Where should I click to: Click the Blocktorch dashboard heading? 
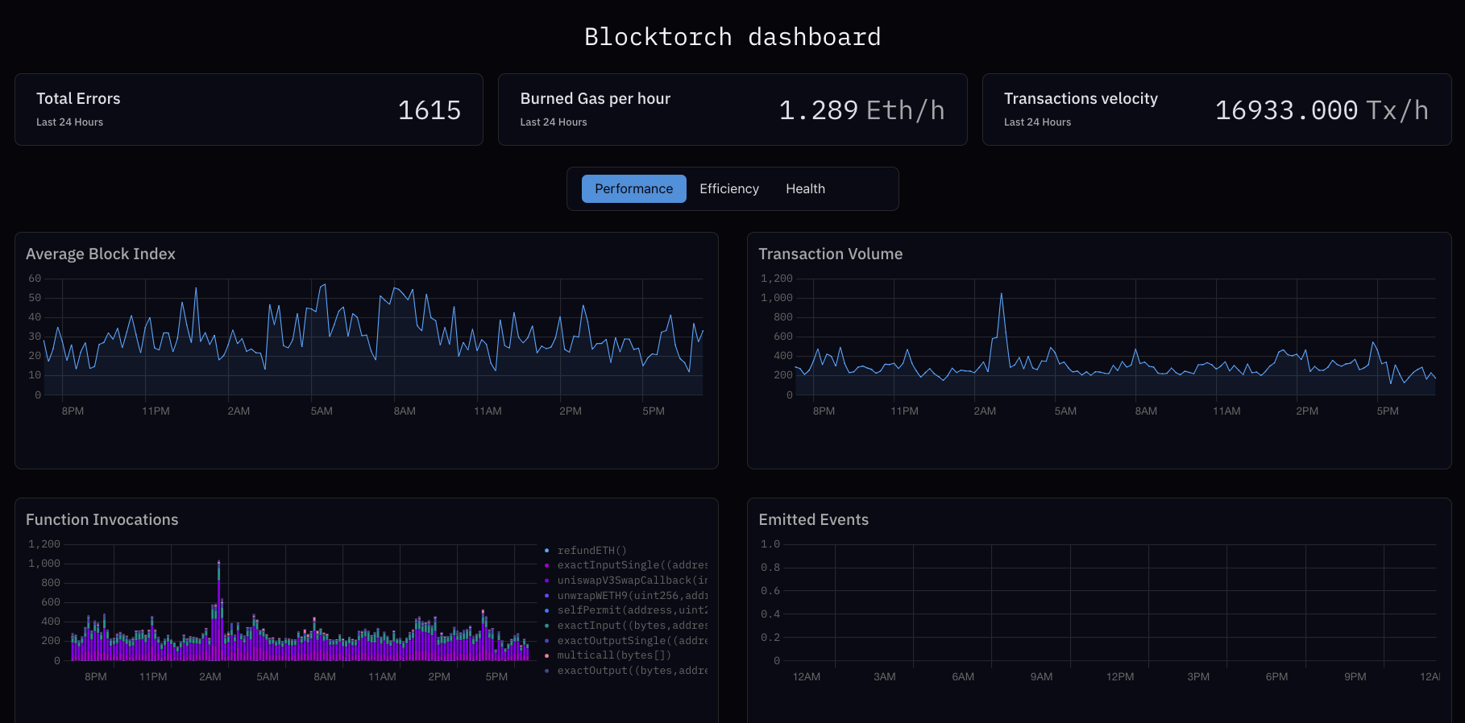[x=732, y=37]
